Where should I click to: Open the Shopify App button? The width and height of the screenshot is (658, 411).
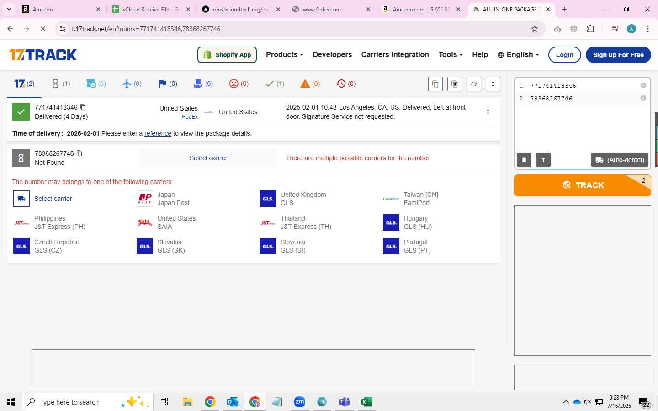227,55
